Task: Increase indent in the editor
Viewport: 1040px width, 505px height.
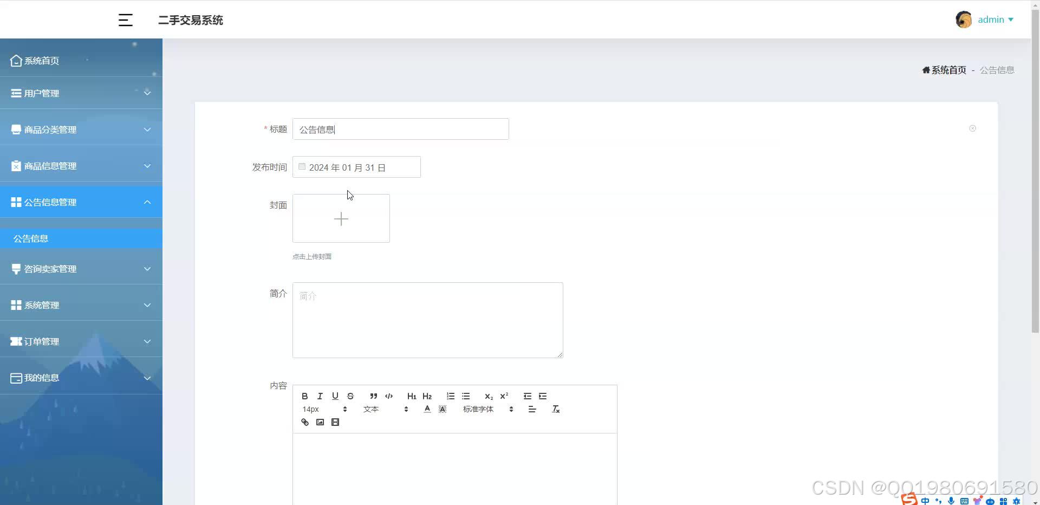Action: tap(543, 396)
